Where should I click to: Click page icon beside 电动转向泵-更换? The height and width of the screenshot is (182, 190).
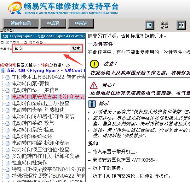pos(7,84)
